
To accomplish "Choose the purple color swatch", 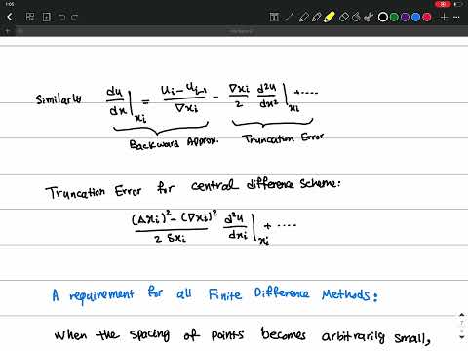I will click(405, 17).
